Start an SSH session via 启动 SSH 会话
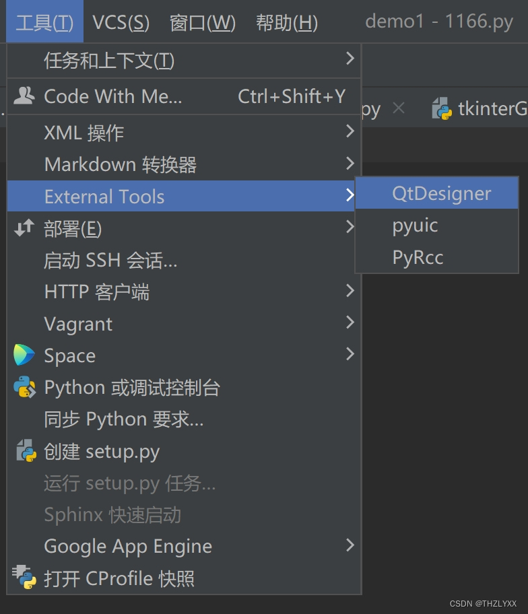The image size is (528, 614). tap(110, 260)
